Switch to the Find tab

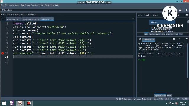(x=180, y=34)
